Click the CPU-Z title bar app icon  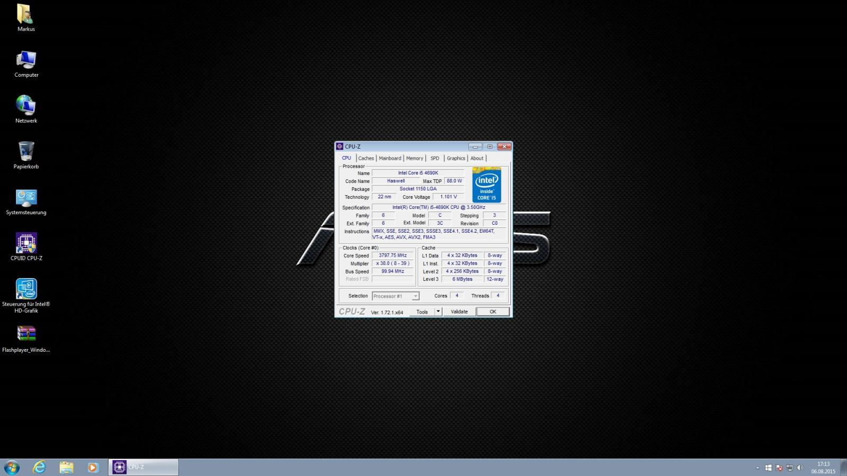tap(340, 147)
